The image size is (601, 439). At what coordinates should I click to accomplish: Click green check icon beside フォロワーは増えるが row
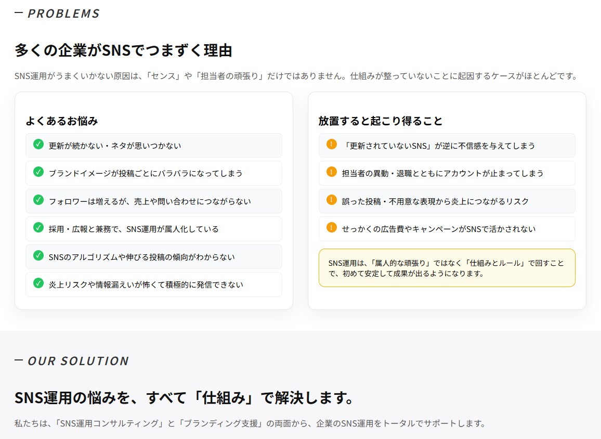[38, 200]
